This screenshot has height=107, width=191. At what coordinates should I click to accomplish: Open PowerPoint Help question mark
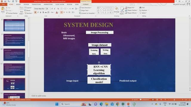point(176,1)
